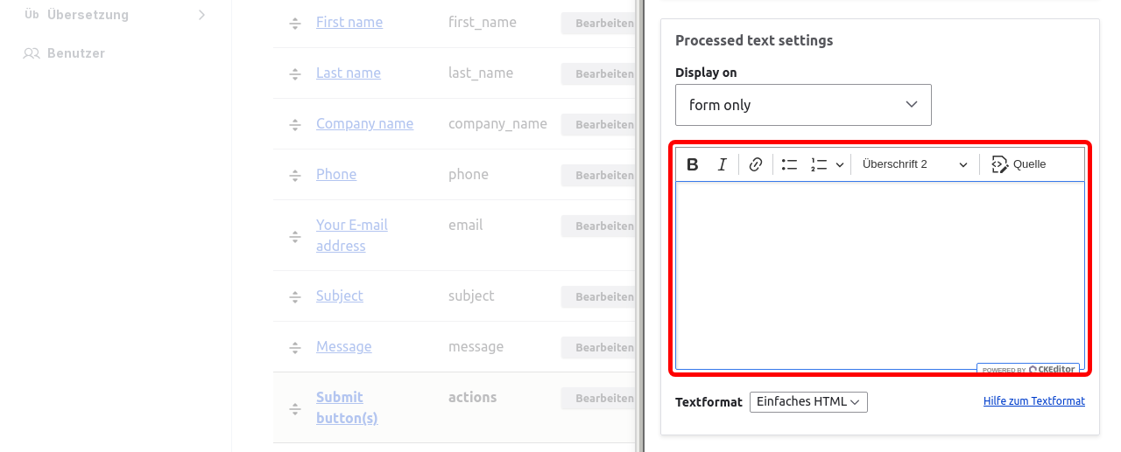Open the Textformat 'Einfaches HTML' select
1121x452 pixels.
coord(808,402)
